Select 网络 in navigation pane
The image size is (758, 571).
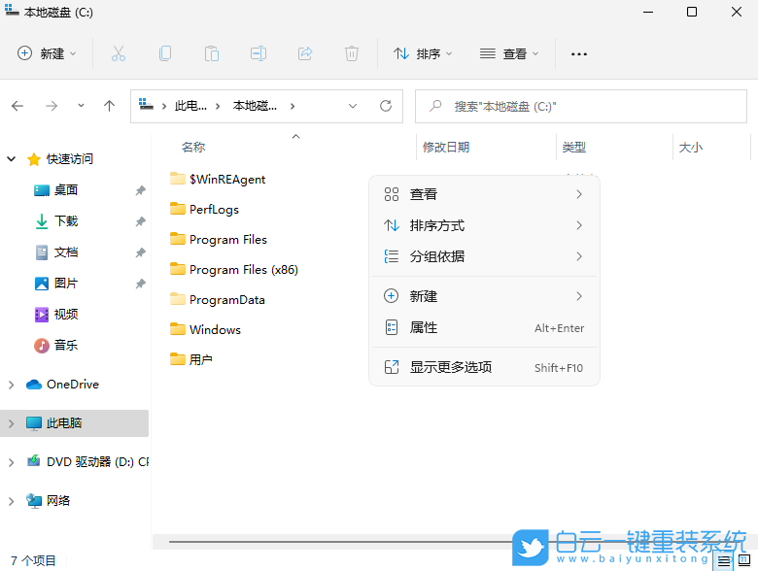58,500
